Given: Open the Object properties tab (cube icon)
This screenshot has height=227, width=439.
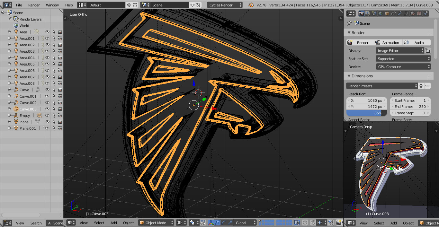Looking at the screenshot, I should pyautogui.click(x=387, y=13).
